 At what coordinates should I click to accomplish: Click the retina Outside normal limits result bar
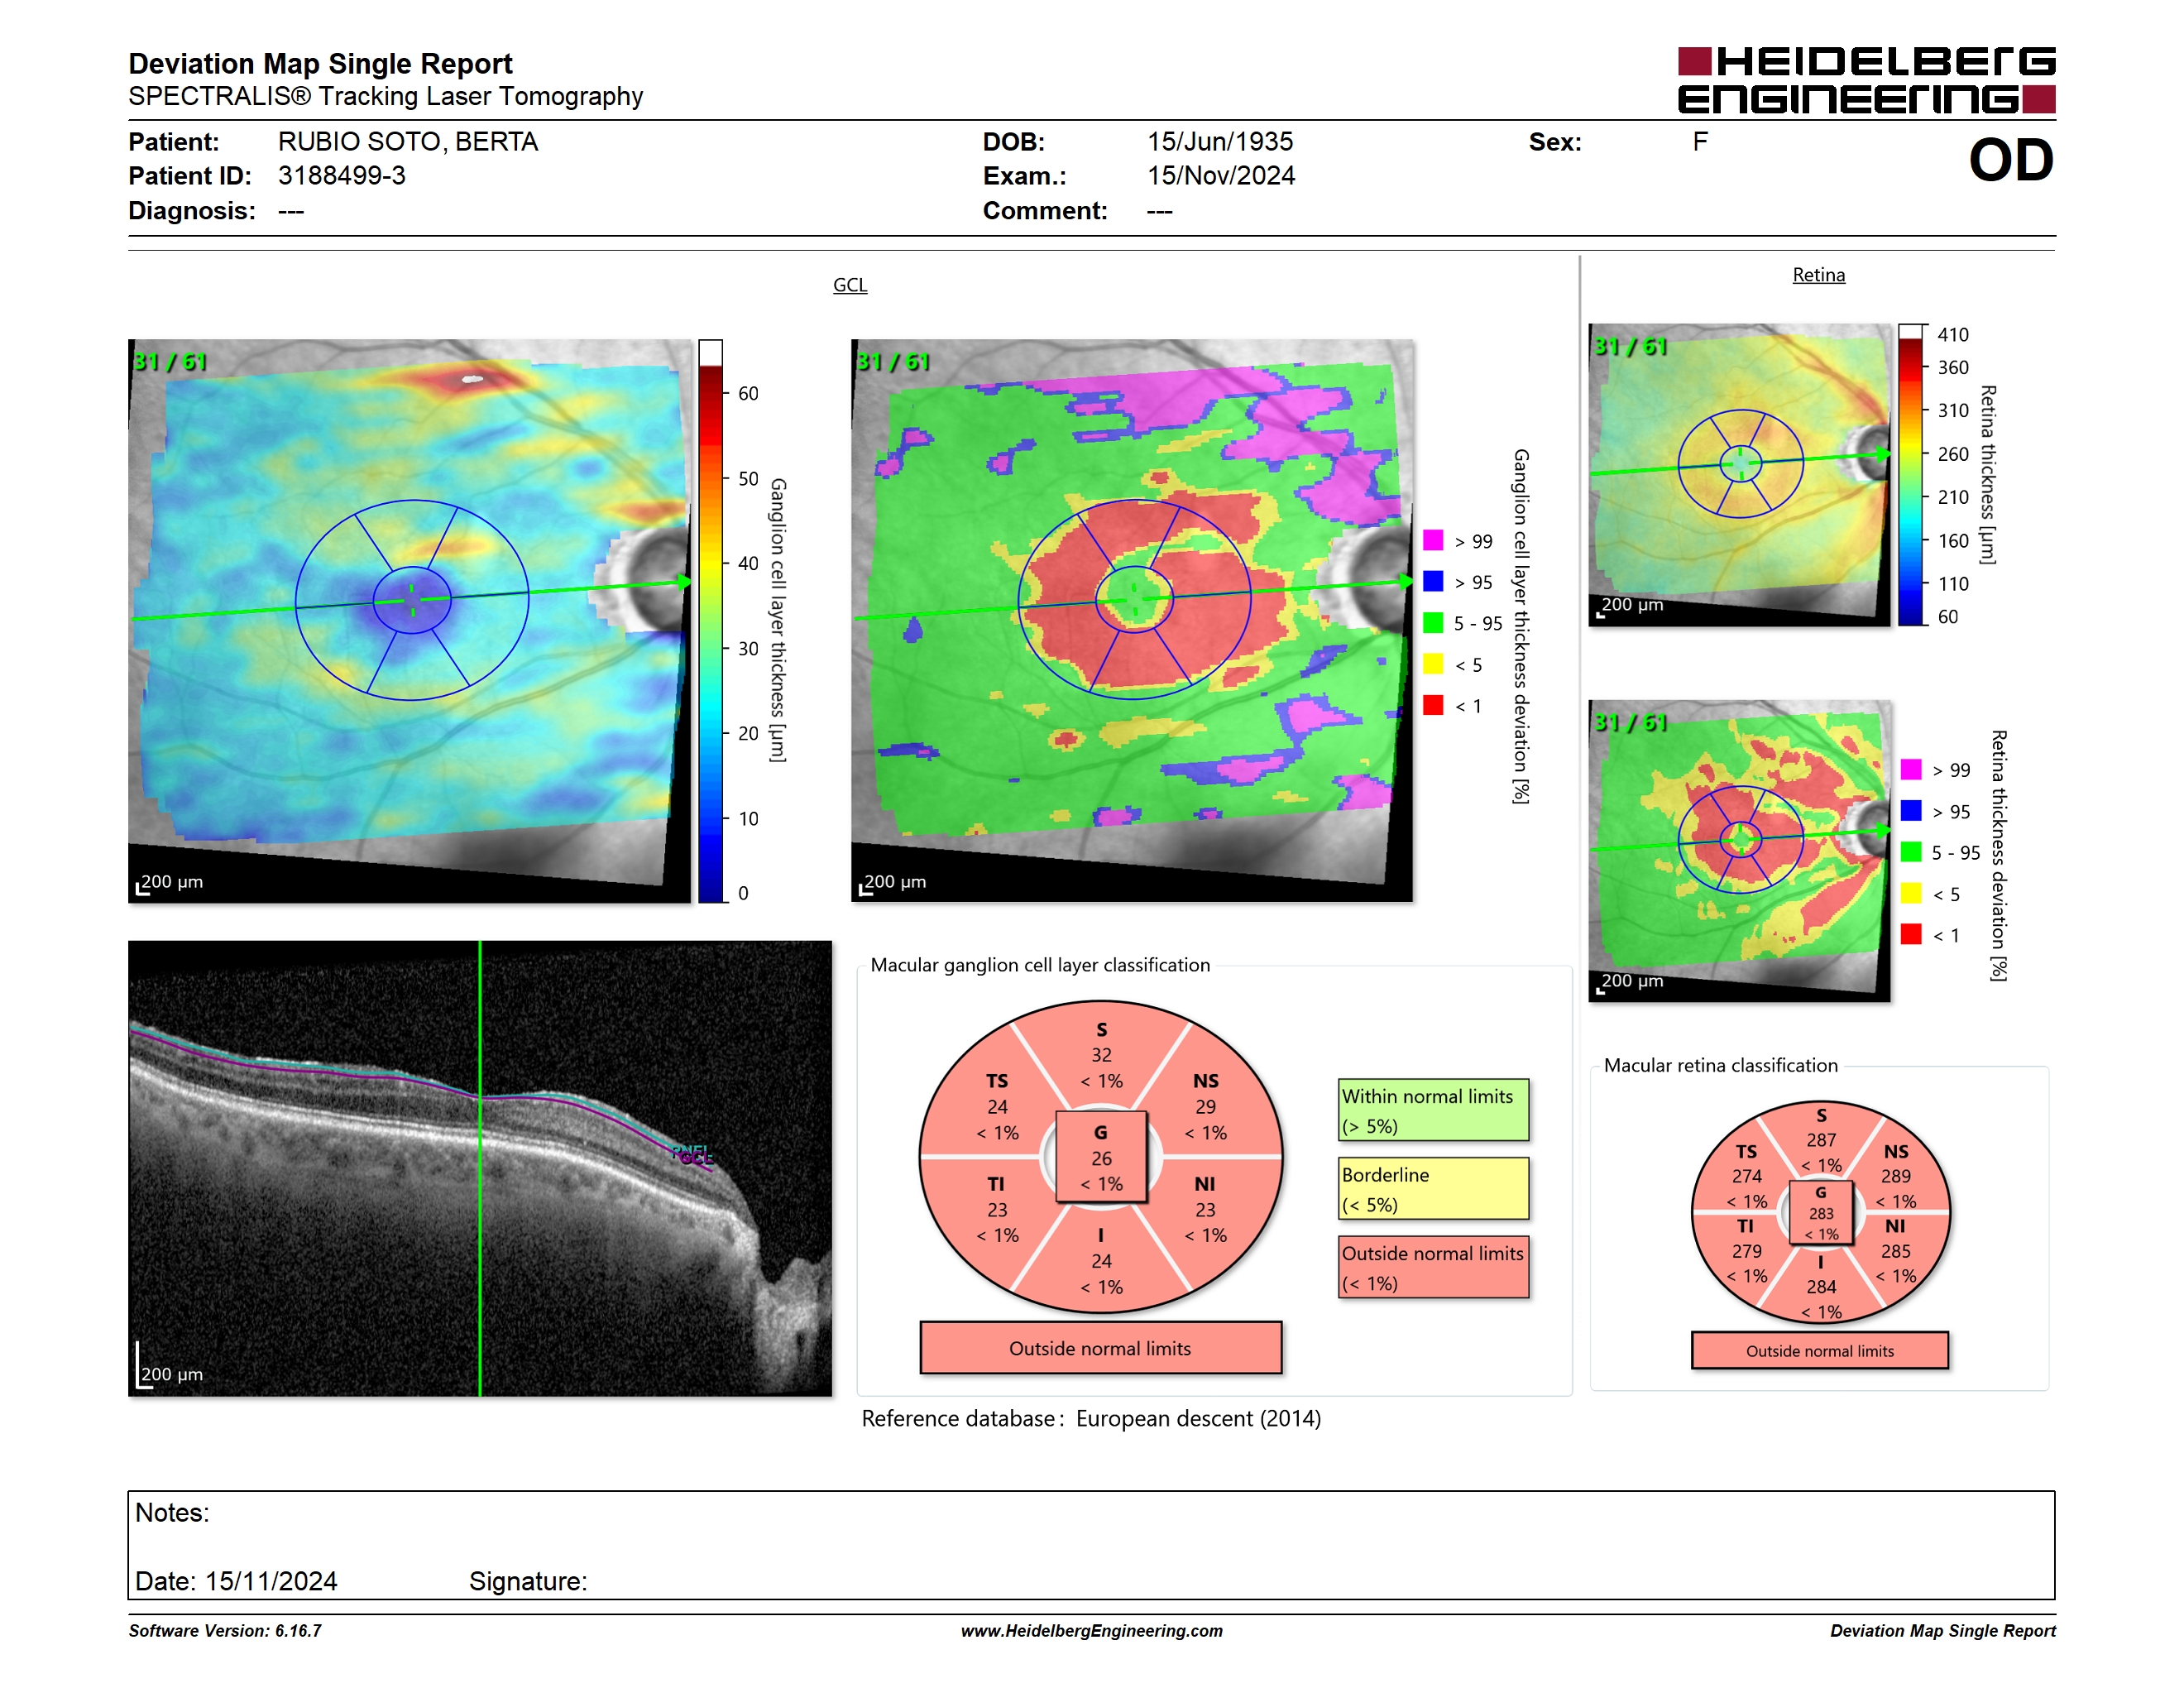pyautogui.click(x=1820, y=1351)
